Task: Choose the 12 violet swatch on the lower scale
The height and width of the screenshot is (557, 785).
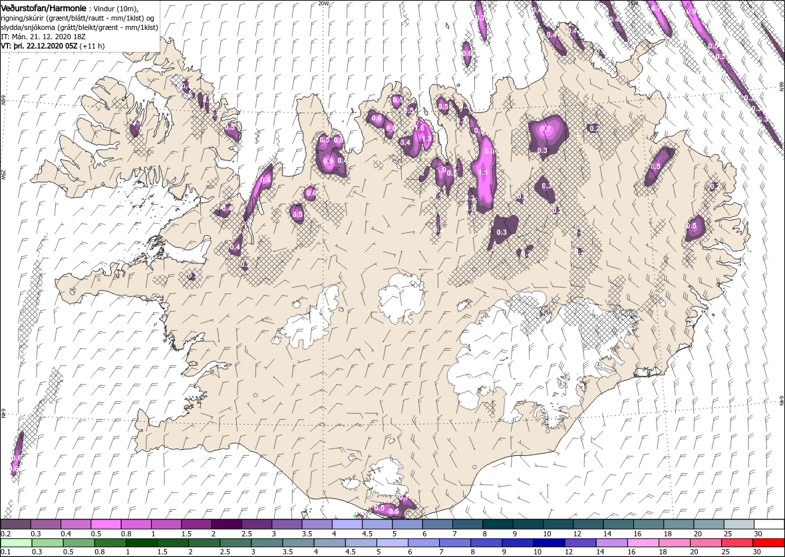Action: click(x=580, y=543)
